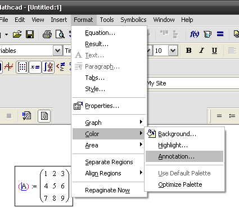
Task: Click the evaluate equals sign button
Action: point(219,116)
